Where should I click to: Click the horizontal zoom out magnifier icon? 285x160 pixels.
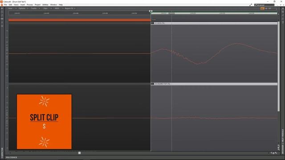272,153
